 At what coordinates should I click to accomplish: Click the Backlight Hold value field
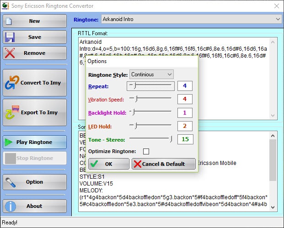pos(185,112)
